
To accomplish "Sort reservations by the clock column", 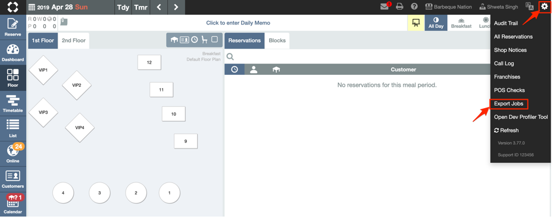I will [x=235, y=70].
